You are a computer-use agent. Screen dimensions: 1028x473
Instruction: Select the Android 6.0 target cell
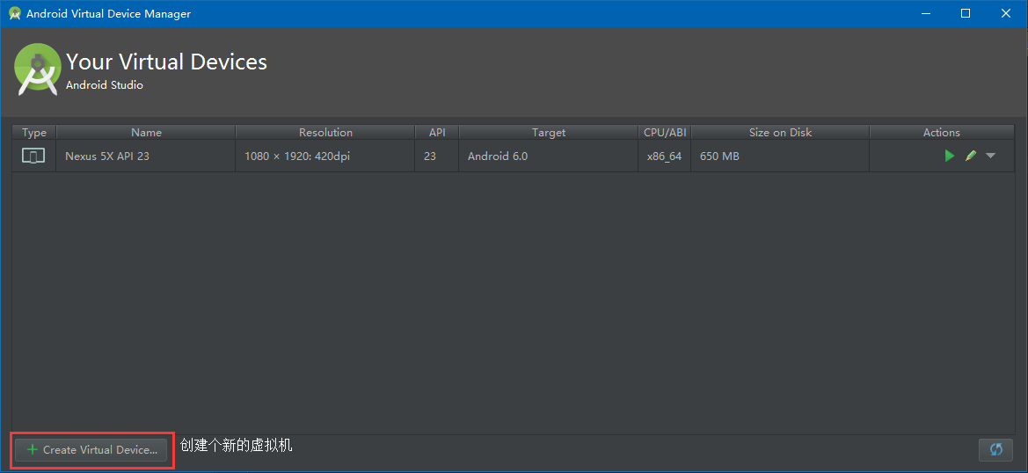[x=549, y=156]
